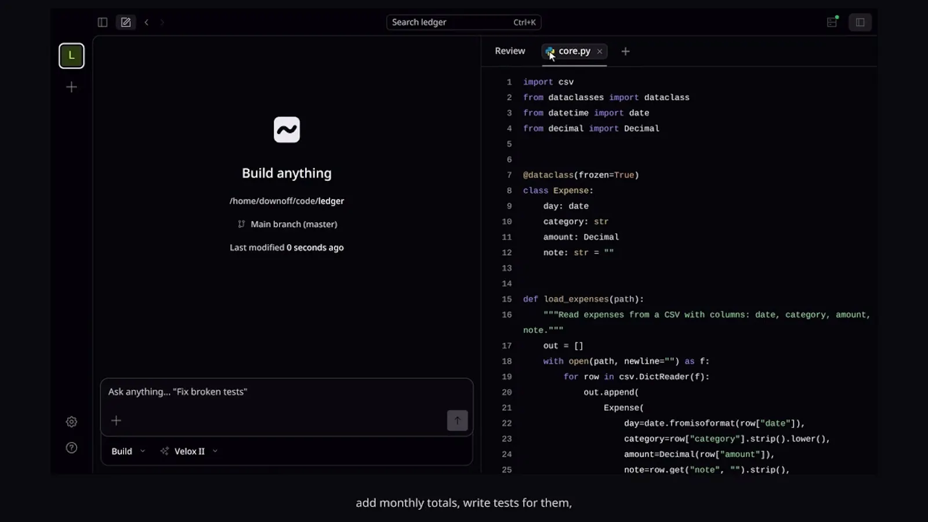This screenshot has height=522, width=928.
Task: Open the Search ledger field
Action: pyautogui.click(x=463, y=22)
